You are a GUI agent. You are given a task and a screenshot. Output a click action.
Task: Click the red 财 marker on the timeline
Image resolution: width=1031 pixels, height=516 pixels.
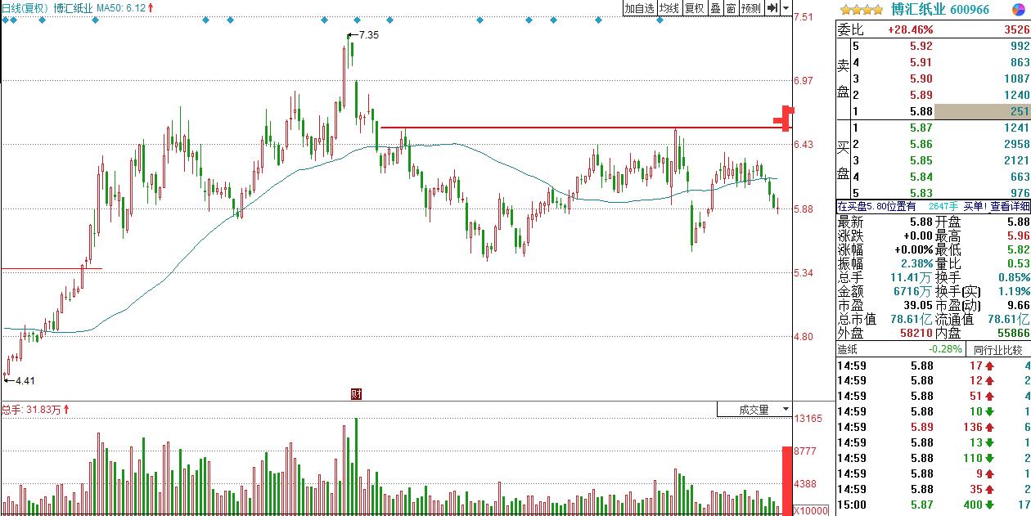pos(356,394)
